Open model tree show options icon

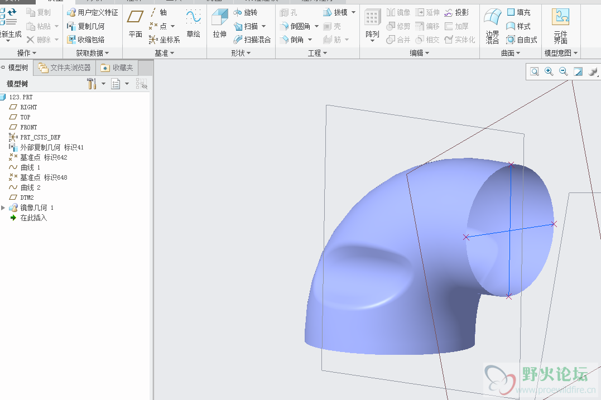click(116, 84)
